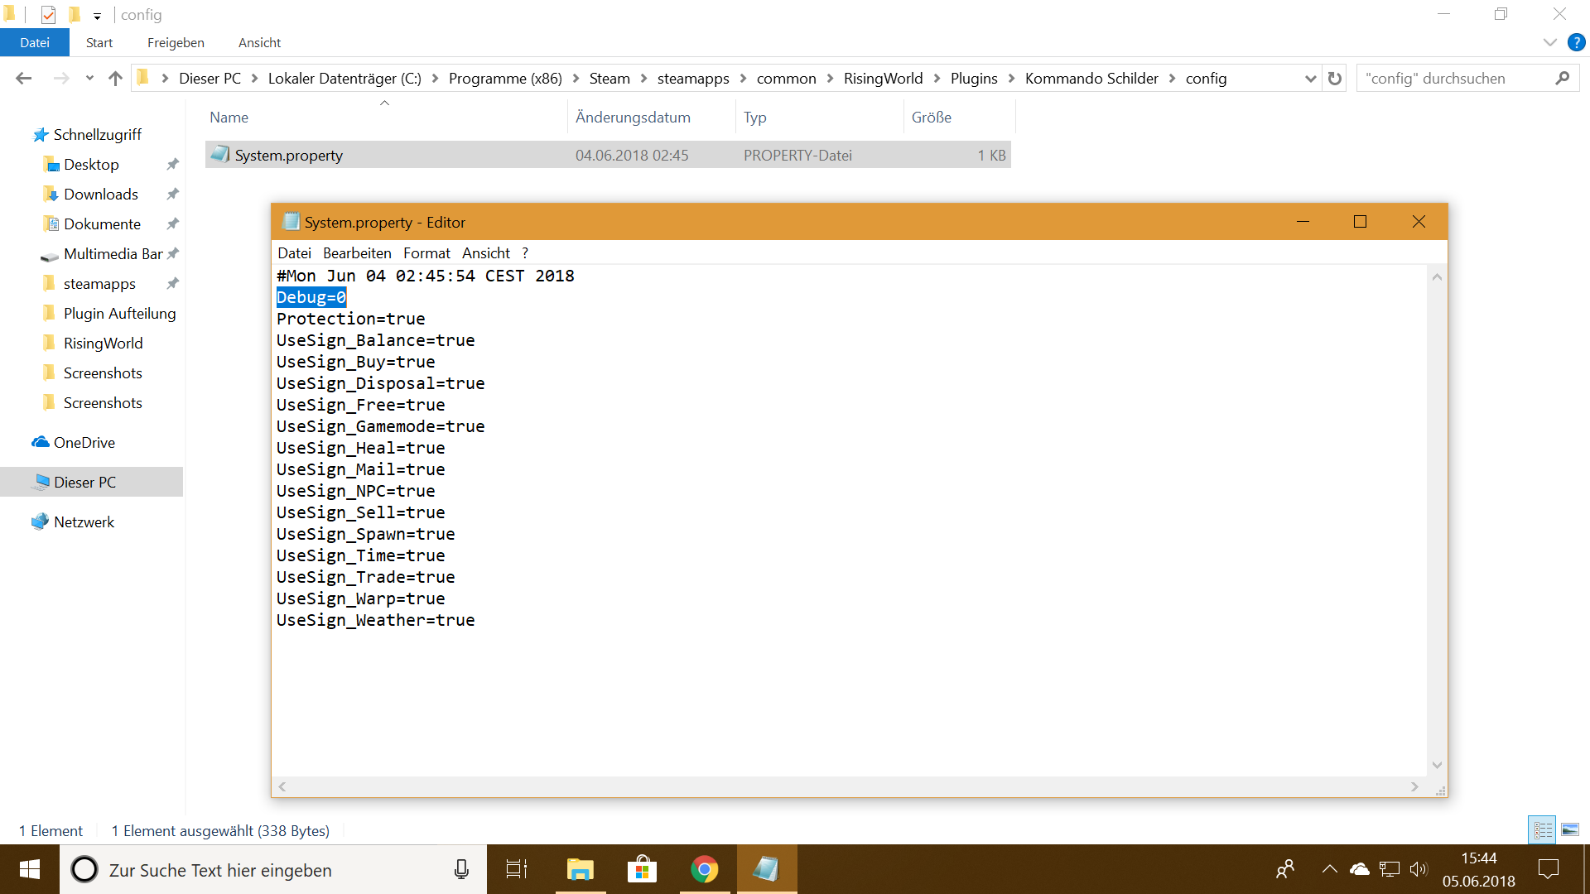
Task: Click the refresh icon in address bar
Action: (x=1334, y=79)
